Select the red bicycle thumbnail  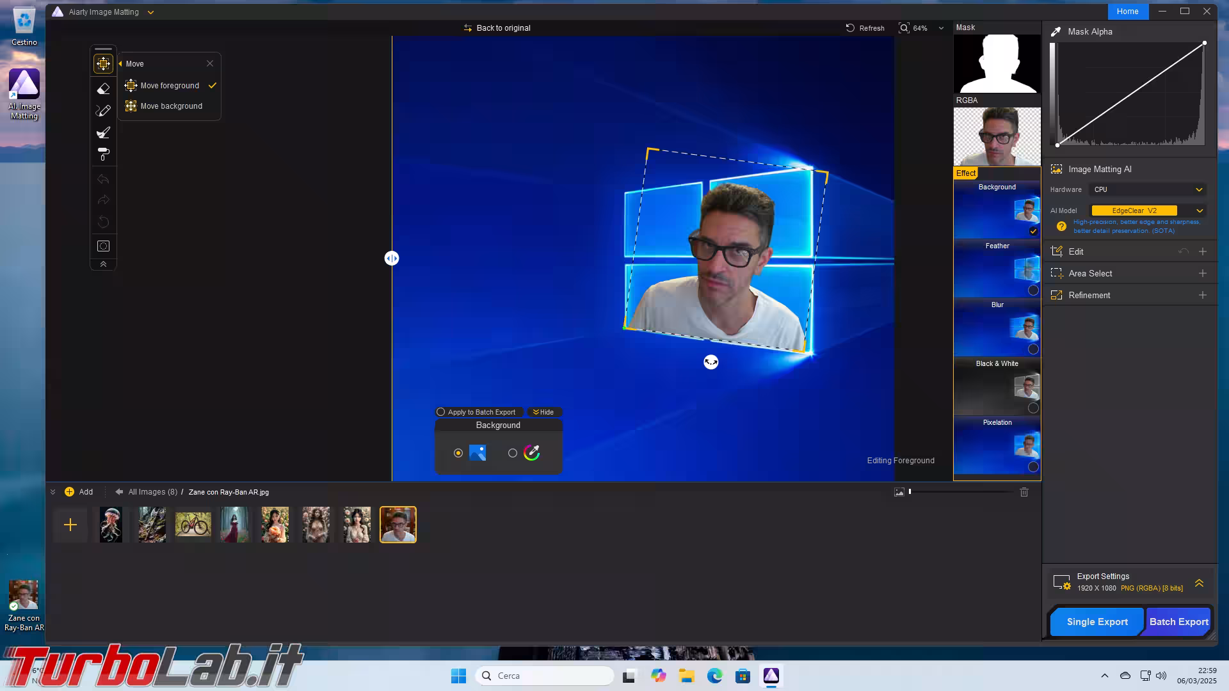click(x=193, y=525)
